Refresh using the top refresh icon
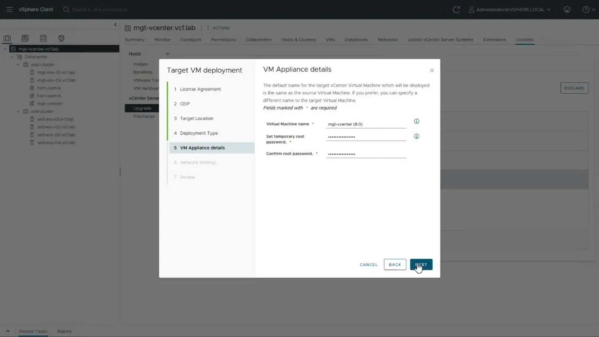This screenshot has width=599, height=337. [x=456, y=9]
